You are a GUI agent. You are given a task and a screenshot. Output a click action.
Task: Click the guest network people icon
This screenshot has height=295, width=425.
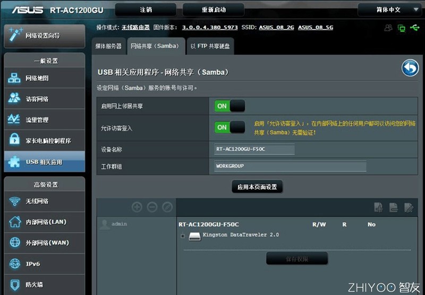click(14, 98)
